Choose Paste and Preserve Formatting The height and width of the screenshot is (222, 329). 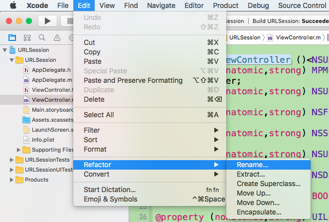[150, 80]
